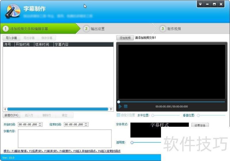Image resolution: width=230 pixels, height=161 pixels.
Task: Click the 删除行 button
Action: [x=47, y=115]
